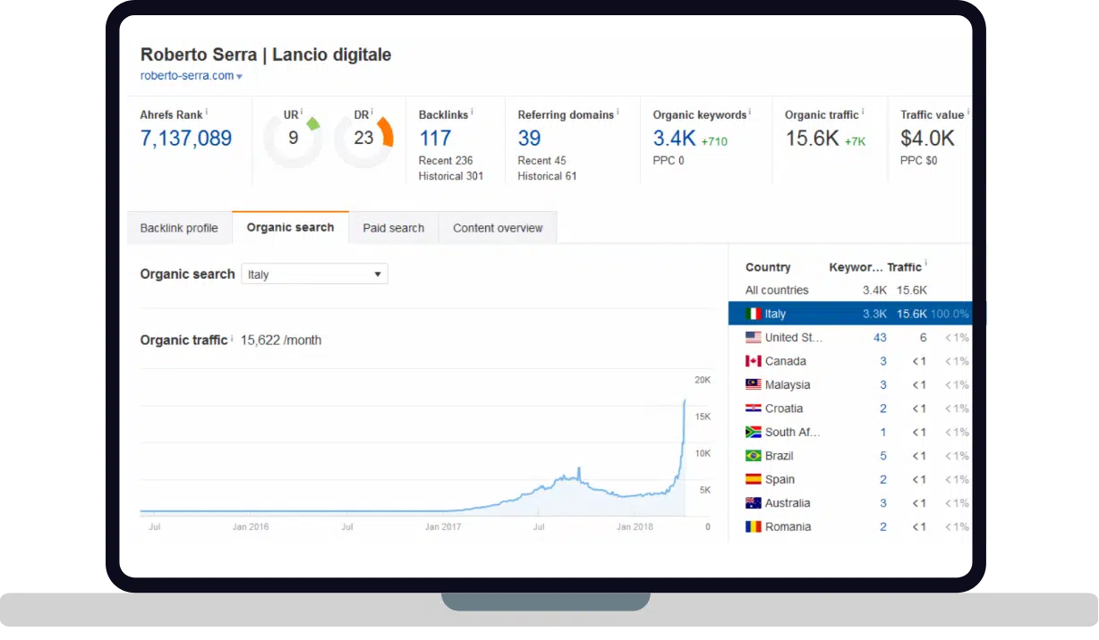Click the info icon beside Ahrefs Rank

coord(207,112)
